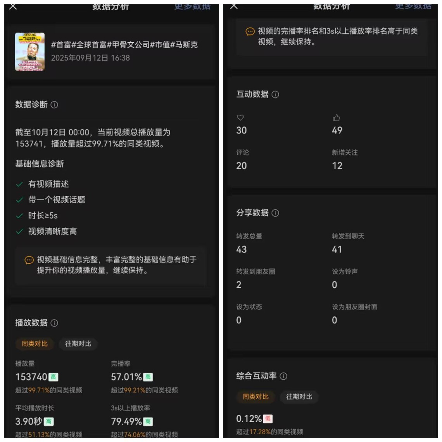Open 更多数据 link in right panel
Screen dimensions: 442x442
tap(413, 7)
